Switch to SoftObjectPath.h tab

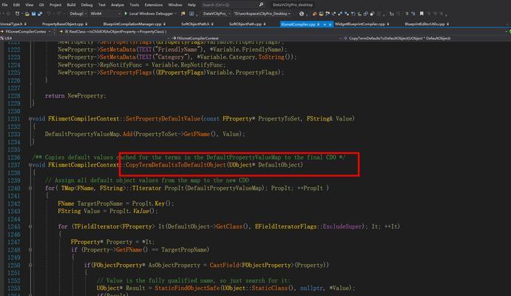click(197, 24)
